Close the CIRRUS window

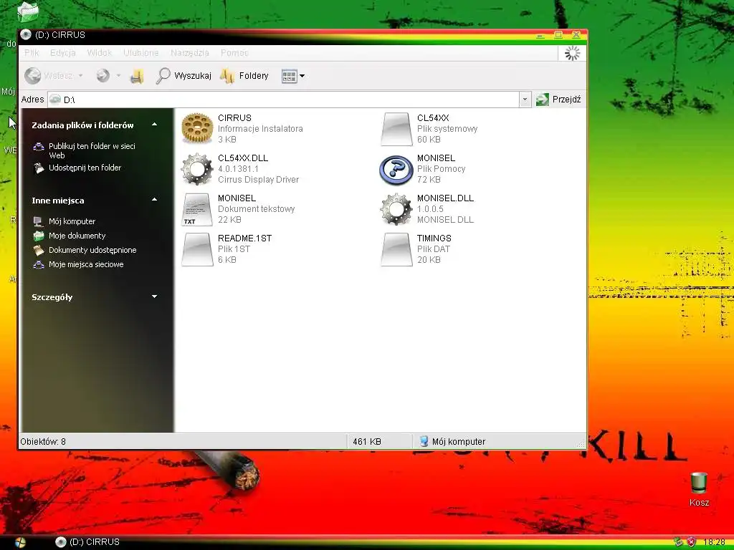pos(576,35)
